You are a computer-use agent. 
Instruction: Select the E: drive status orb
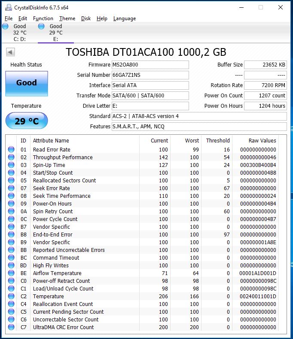[x=41, y=26]
